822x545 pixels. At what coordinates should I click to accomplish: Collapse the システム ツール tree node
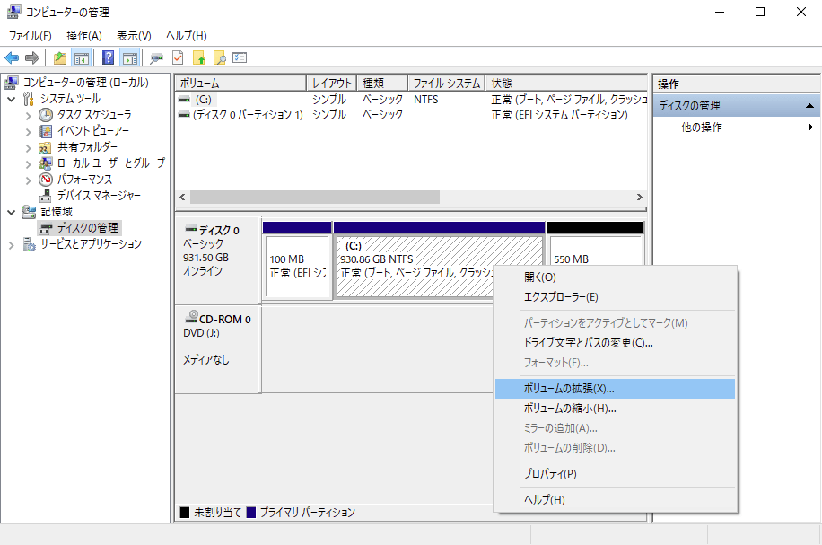tap(12, 99)
